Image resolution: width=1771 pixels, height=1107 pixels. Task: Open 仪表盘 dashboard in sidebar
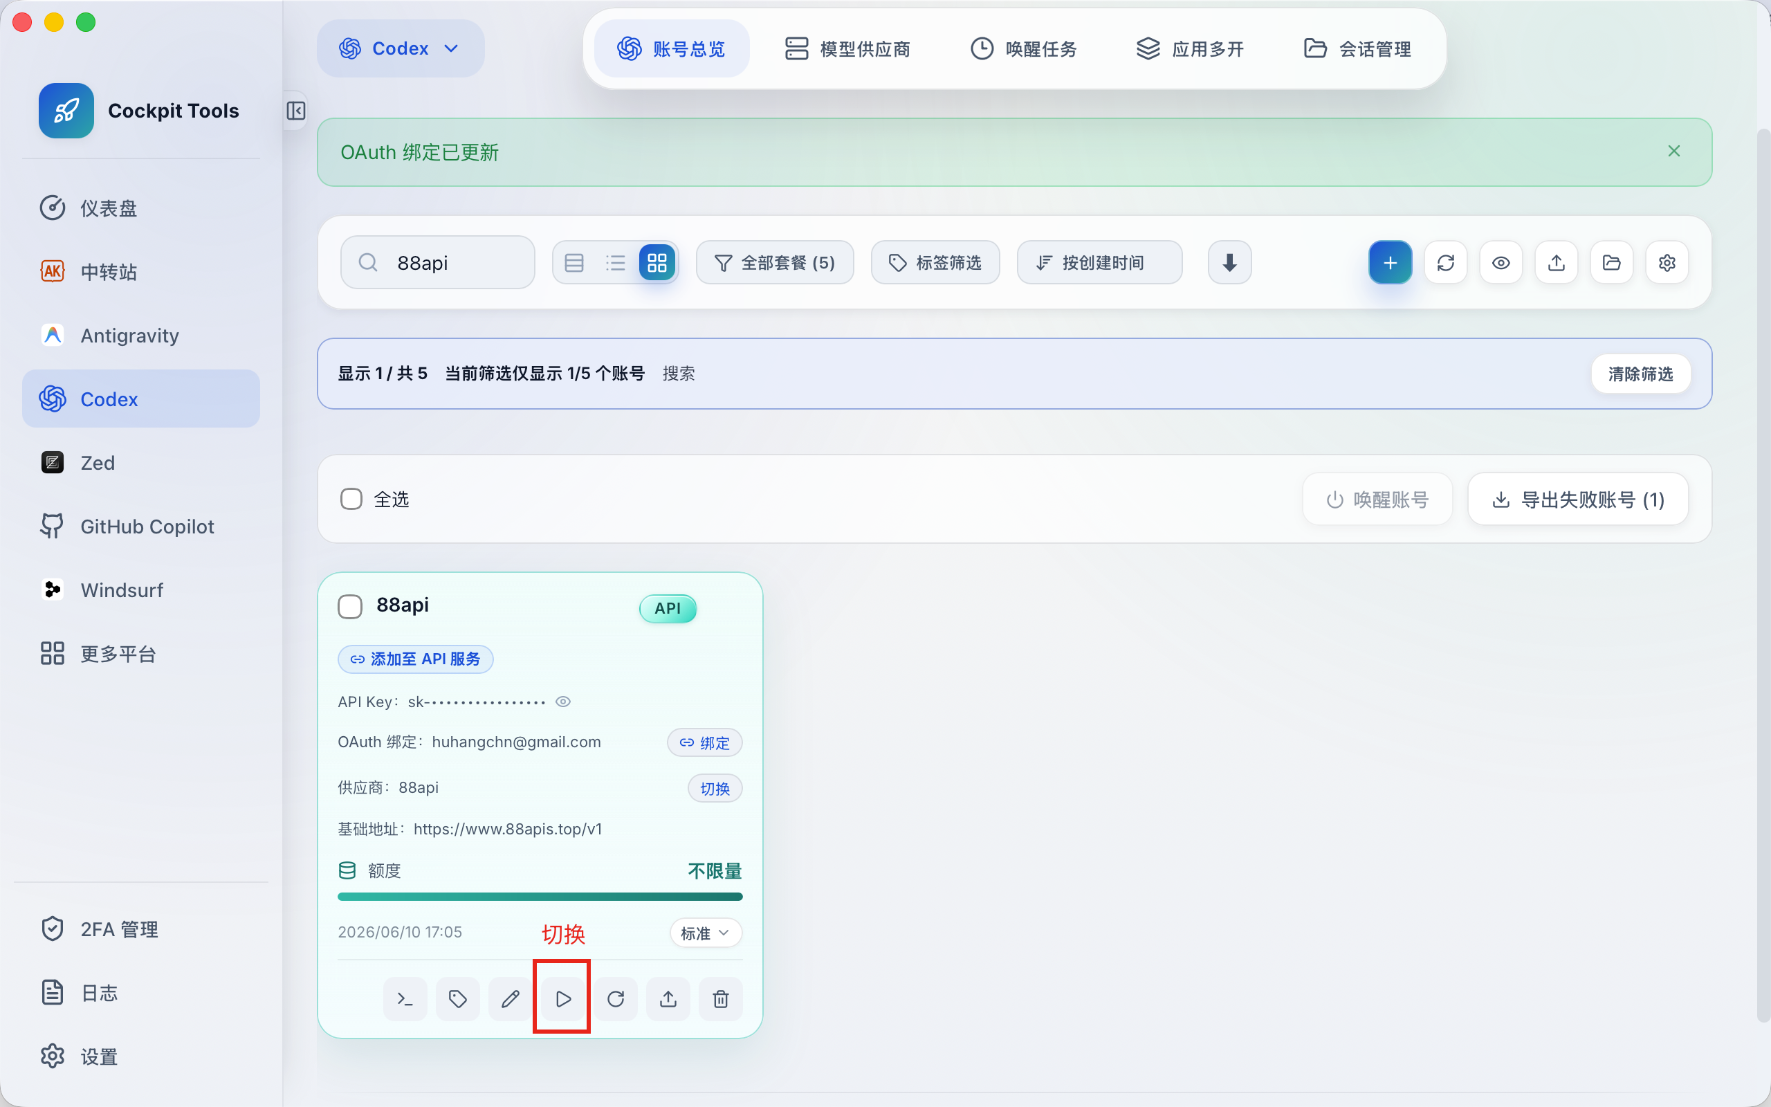click(x=141, y=208)
